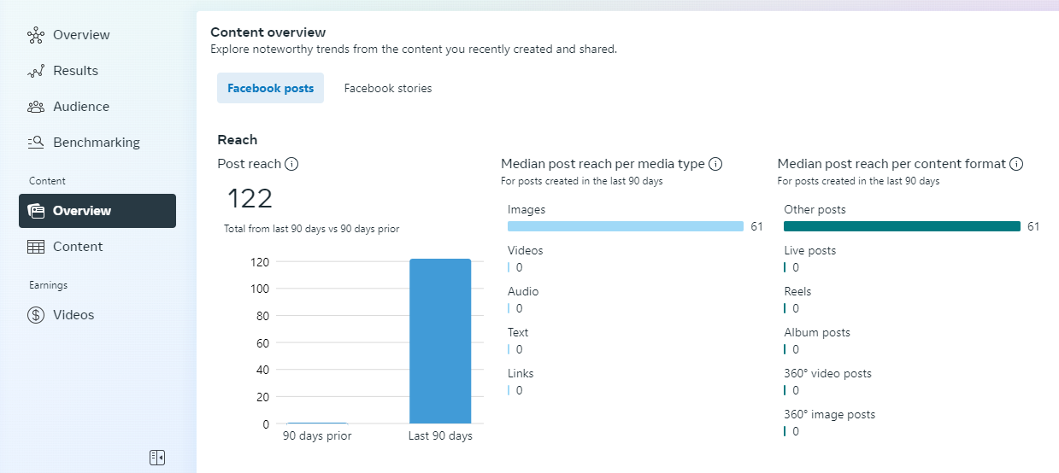Open the Benchmarking page
1059x473 pixels.
(x=96, y=143)
